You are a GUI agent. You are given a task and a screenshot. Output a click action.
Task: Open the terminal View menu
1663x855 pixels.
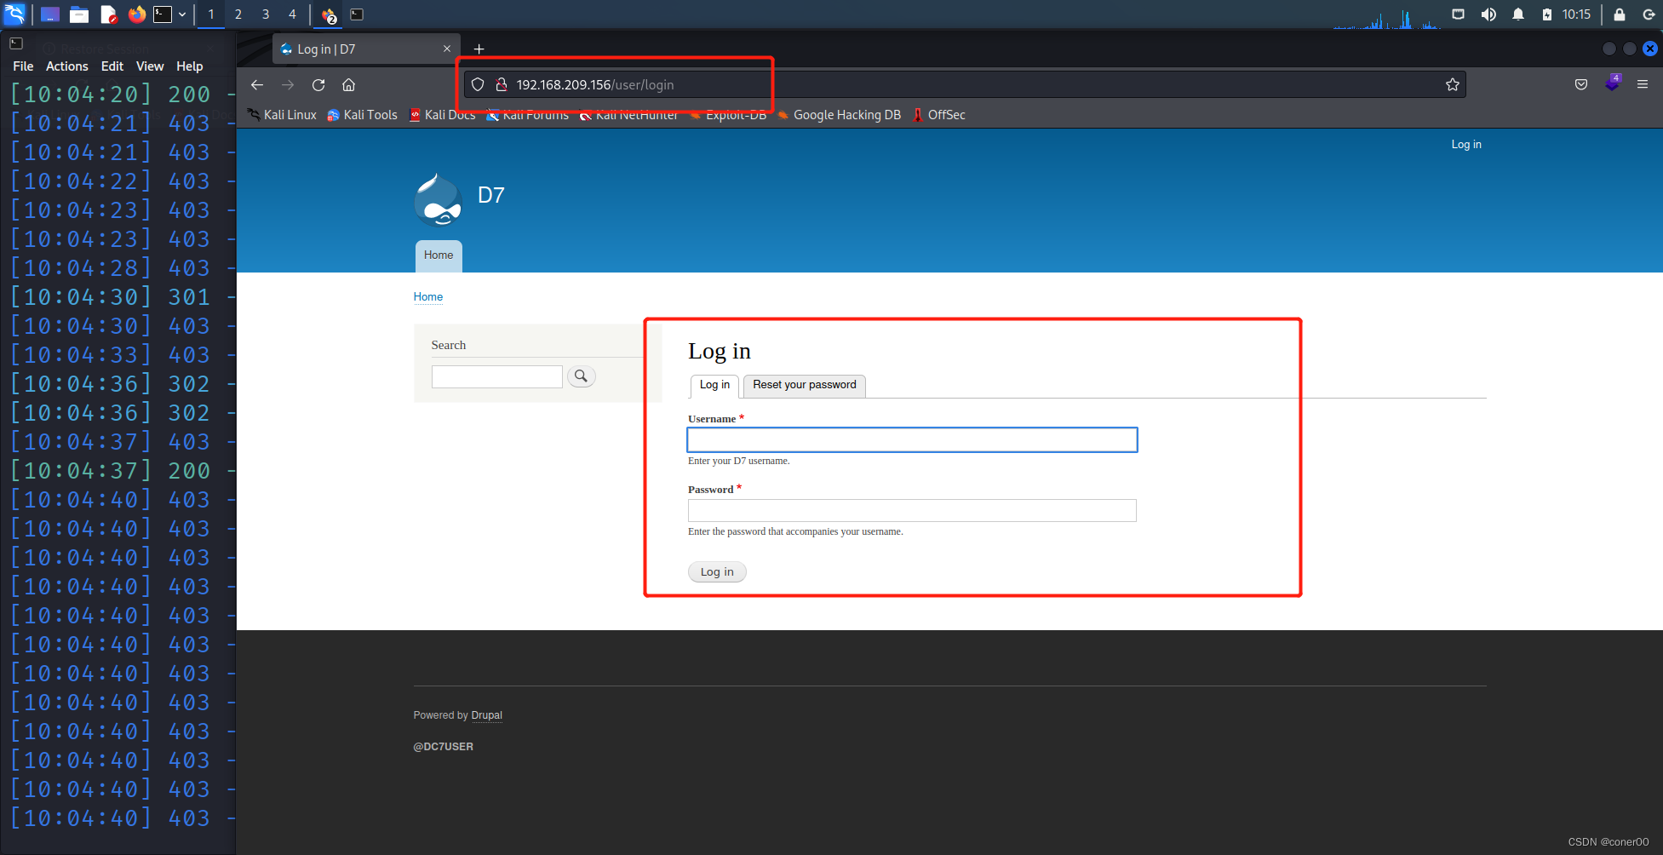(150, 66)
